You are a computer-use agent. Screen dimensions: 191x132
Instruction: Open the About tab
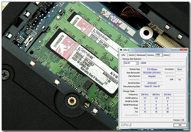166,55
